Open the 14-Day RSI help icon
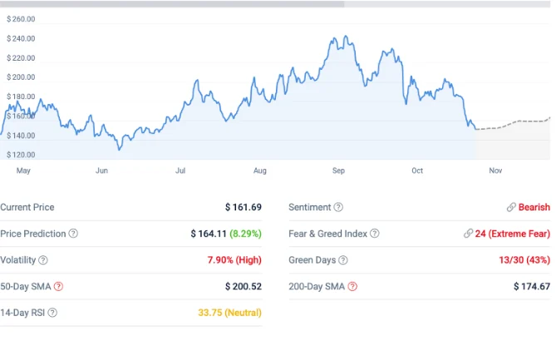The height and width of the screenshot is (341, 556). pos(52,313)
